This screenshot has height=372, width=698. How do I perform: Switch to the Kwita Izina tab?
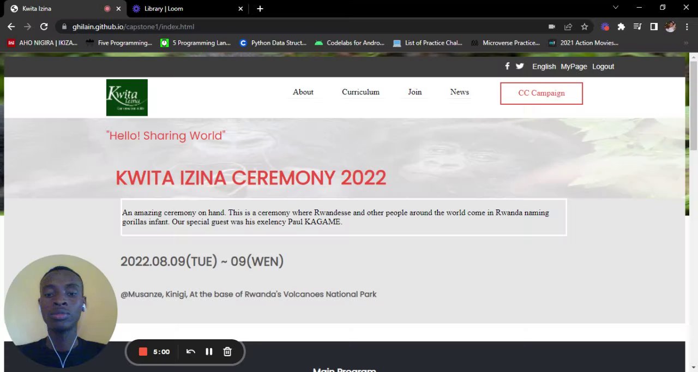63,8
